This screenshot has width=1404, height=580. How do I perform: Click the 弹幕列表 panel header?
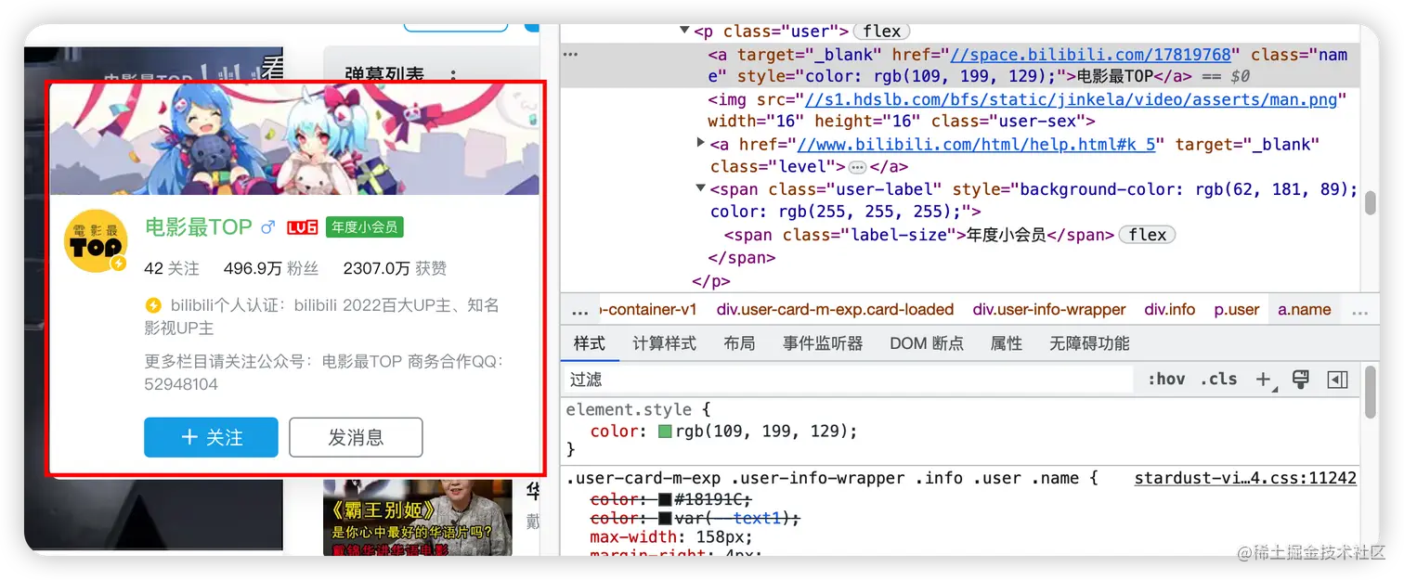[384, 74]
